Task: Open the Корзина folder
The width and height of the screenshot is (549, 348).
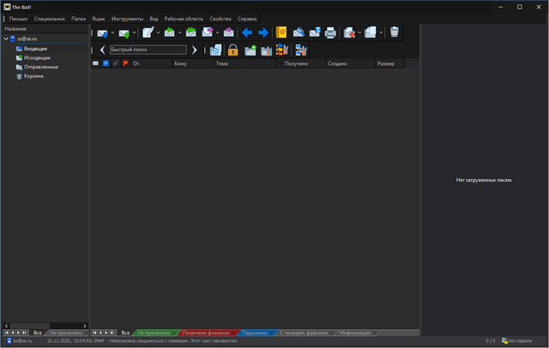Action: click(34, 76)
